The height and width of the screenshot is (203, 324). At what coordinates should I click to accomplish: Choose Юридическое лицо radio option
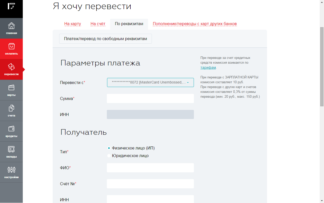[109, 156]
